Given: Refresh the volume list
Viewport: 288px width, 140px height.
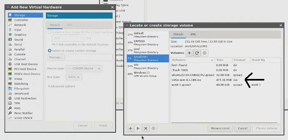Looking at the screenshot, I should click(197, 53).
